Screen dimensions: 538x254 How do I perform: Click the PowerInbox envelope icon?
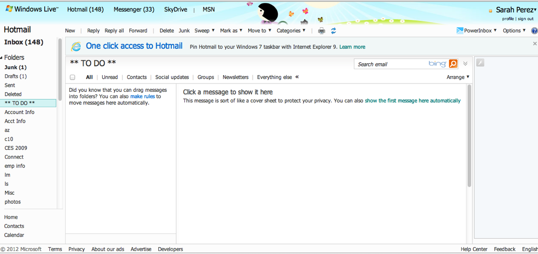pyautogui.click(x=460, y=30)
